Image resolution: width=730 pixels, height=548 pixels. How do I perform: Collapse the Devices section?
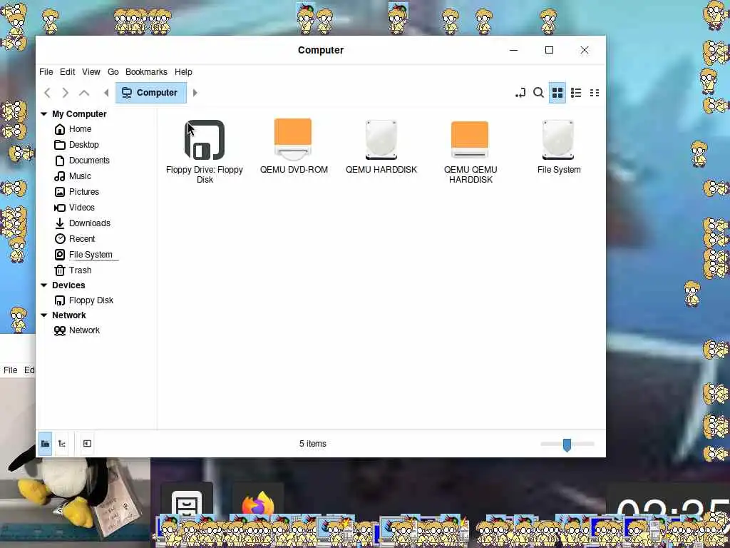click(x=43, y=285)
